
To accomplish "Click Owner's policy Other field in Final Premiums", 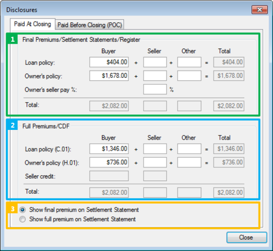I will (189, 76).
